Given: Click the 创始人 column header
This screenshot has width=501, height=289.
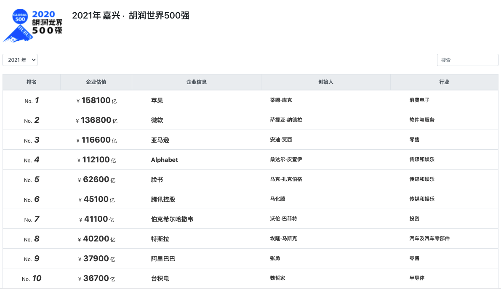Looking at the screenshot, I should (325, 82).
